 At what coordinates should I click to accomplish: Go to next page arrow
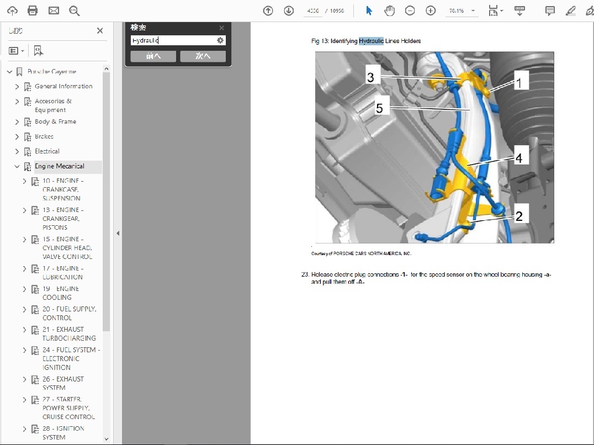click(x=289, y=10)
